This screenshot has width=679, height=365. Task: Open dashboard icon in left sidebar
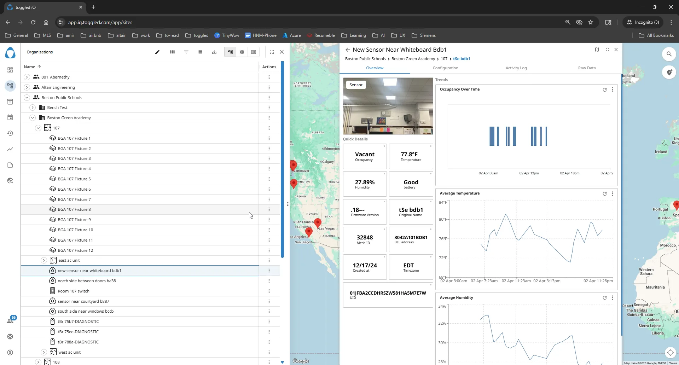(x=10, y=70)
